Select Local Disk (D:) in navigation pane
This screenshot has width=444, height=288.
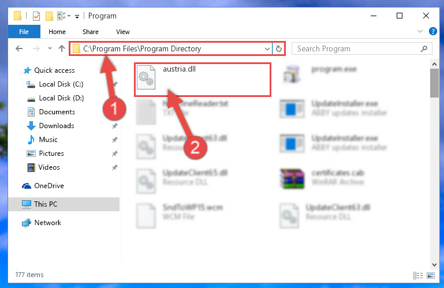[x=61, y=98]
